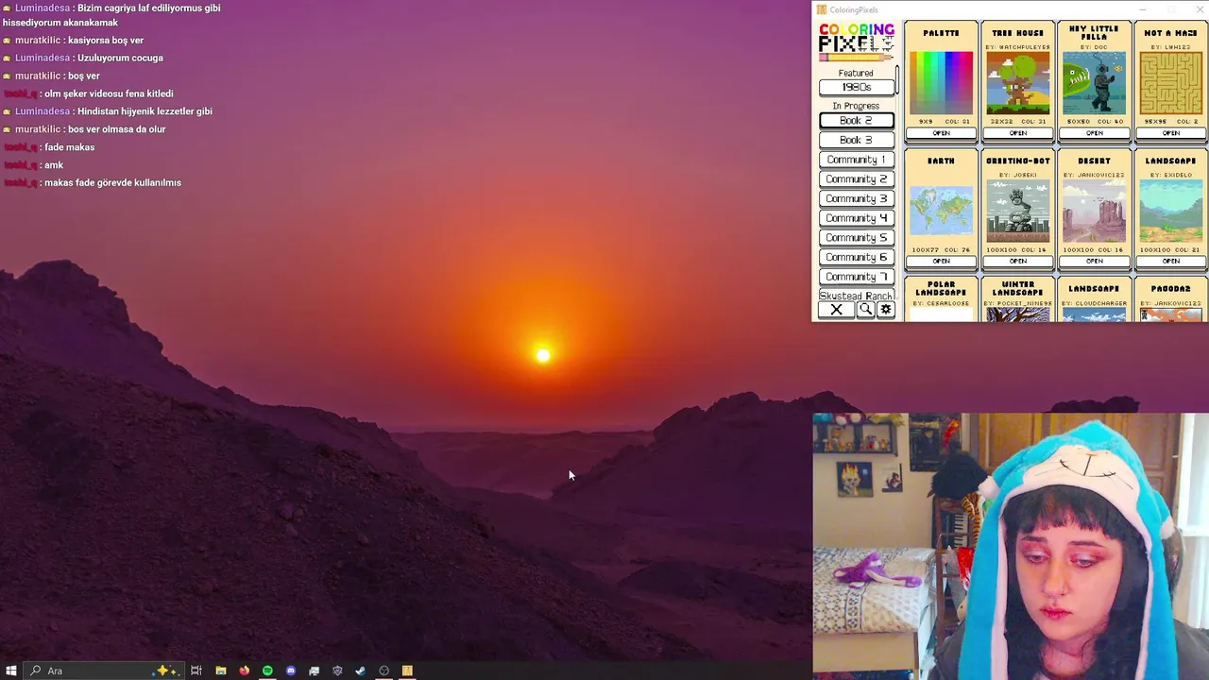Click the Earth world map thumbnail
This screenshot has width=1209, height=680.
pyautogui.click(x=941, y=211)
